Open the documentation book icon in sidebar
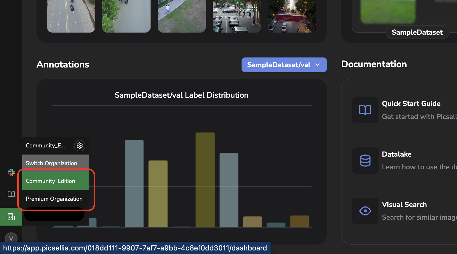The height and width of the screenshot is (254, 457). pos(11,194)
